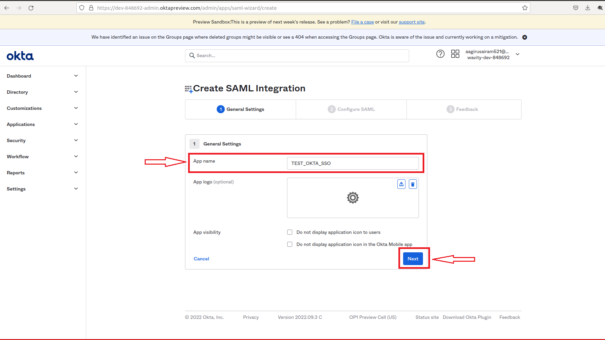Click the padlock site info icon

pos(91,8)
